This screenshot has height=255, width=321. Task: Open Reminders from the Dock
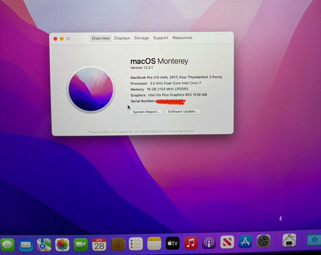tap(136, 244)
